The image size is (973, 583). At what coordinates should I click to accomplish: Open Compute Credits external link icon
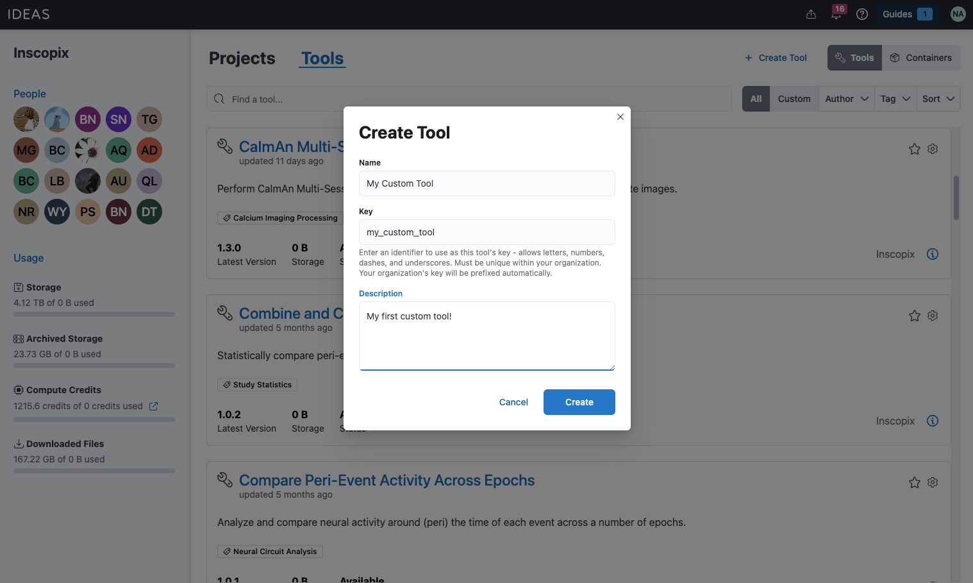tap(153, 406)
